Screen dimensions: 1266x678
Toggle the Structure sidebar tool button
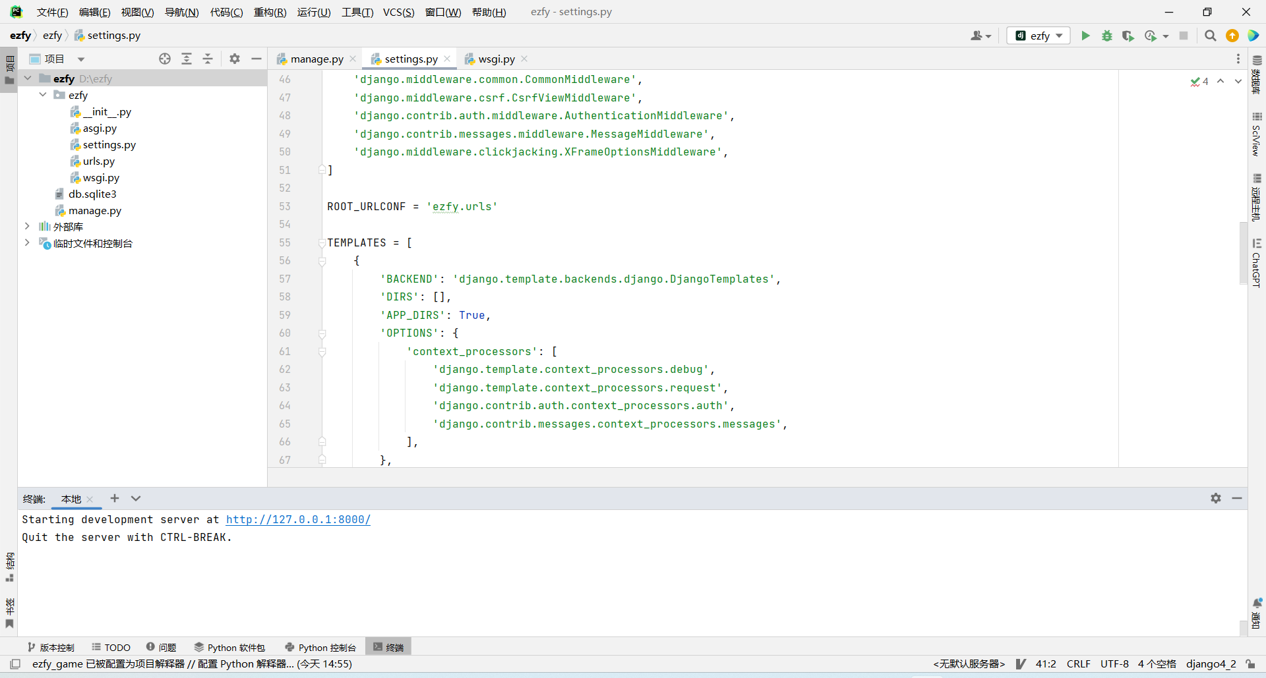(x=9, y=567)
